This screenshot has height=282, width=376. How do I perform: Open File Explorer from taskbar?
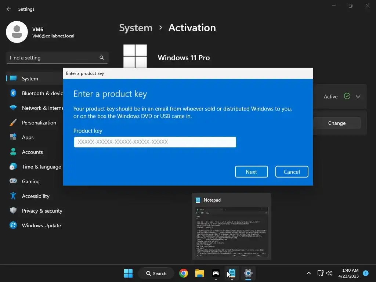199,273
